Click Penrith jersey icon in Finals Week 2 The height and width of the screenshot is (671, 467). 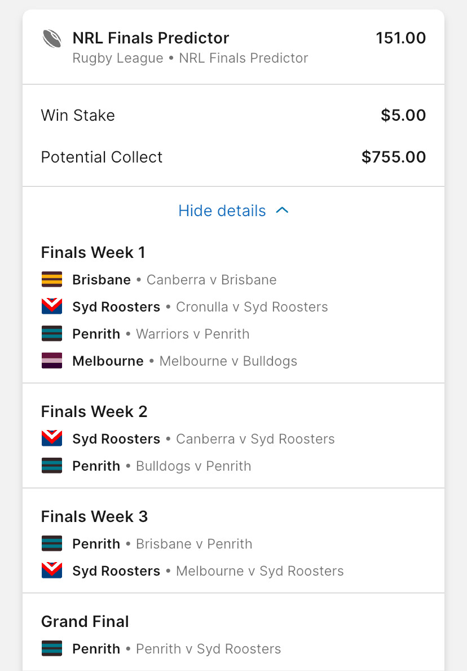52,466
